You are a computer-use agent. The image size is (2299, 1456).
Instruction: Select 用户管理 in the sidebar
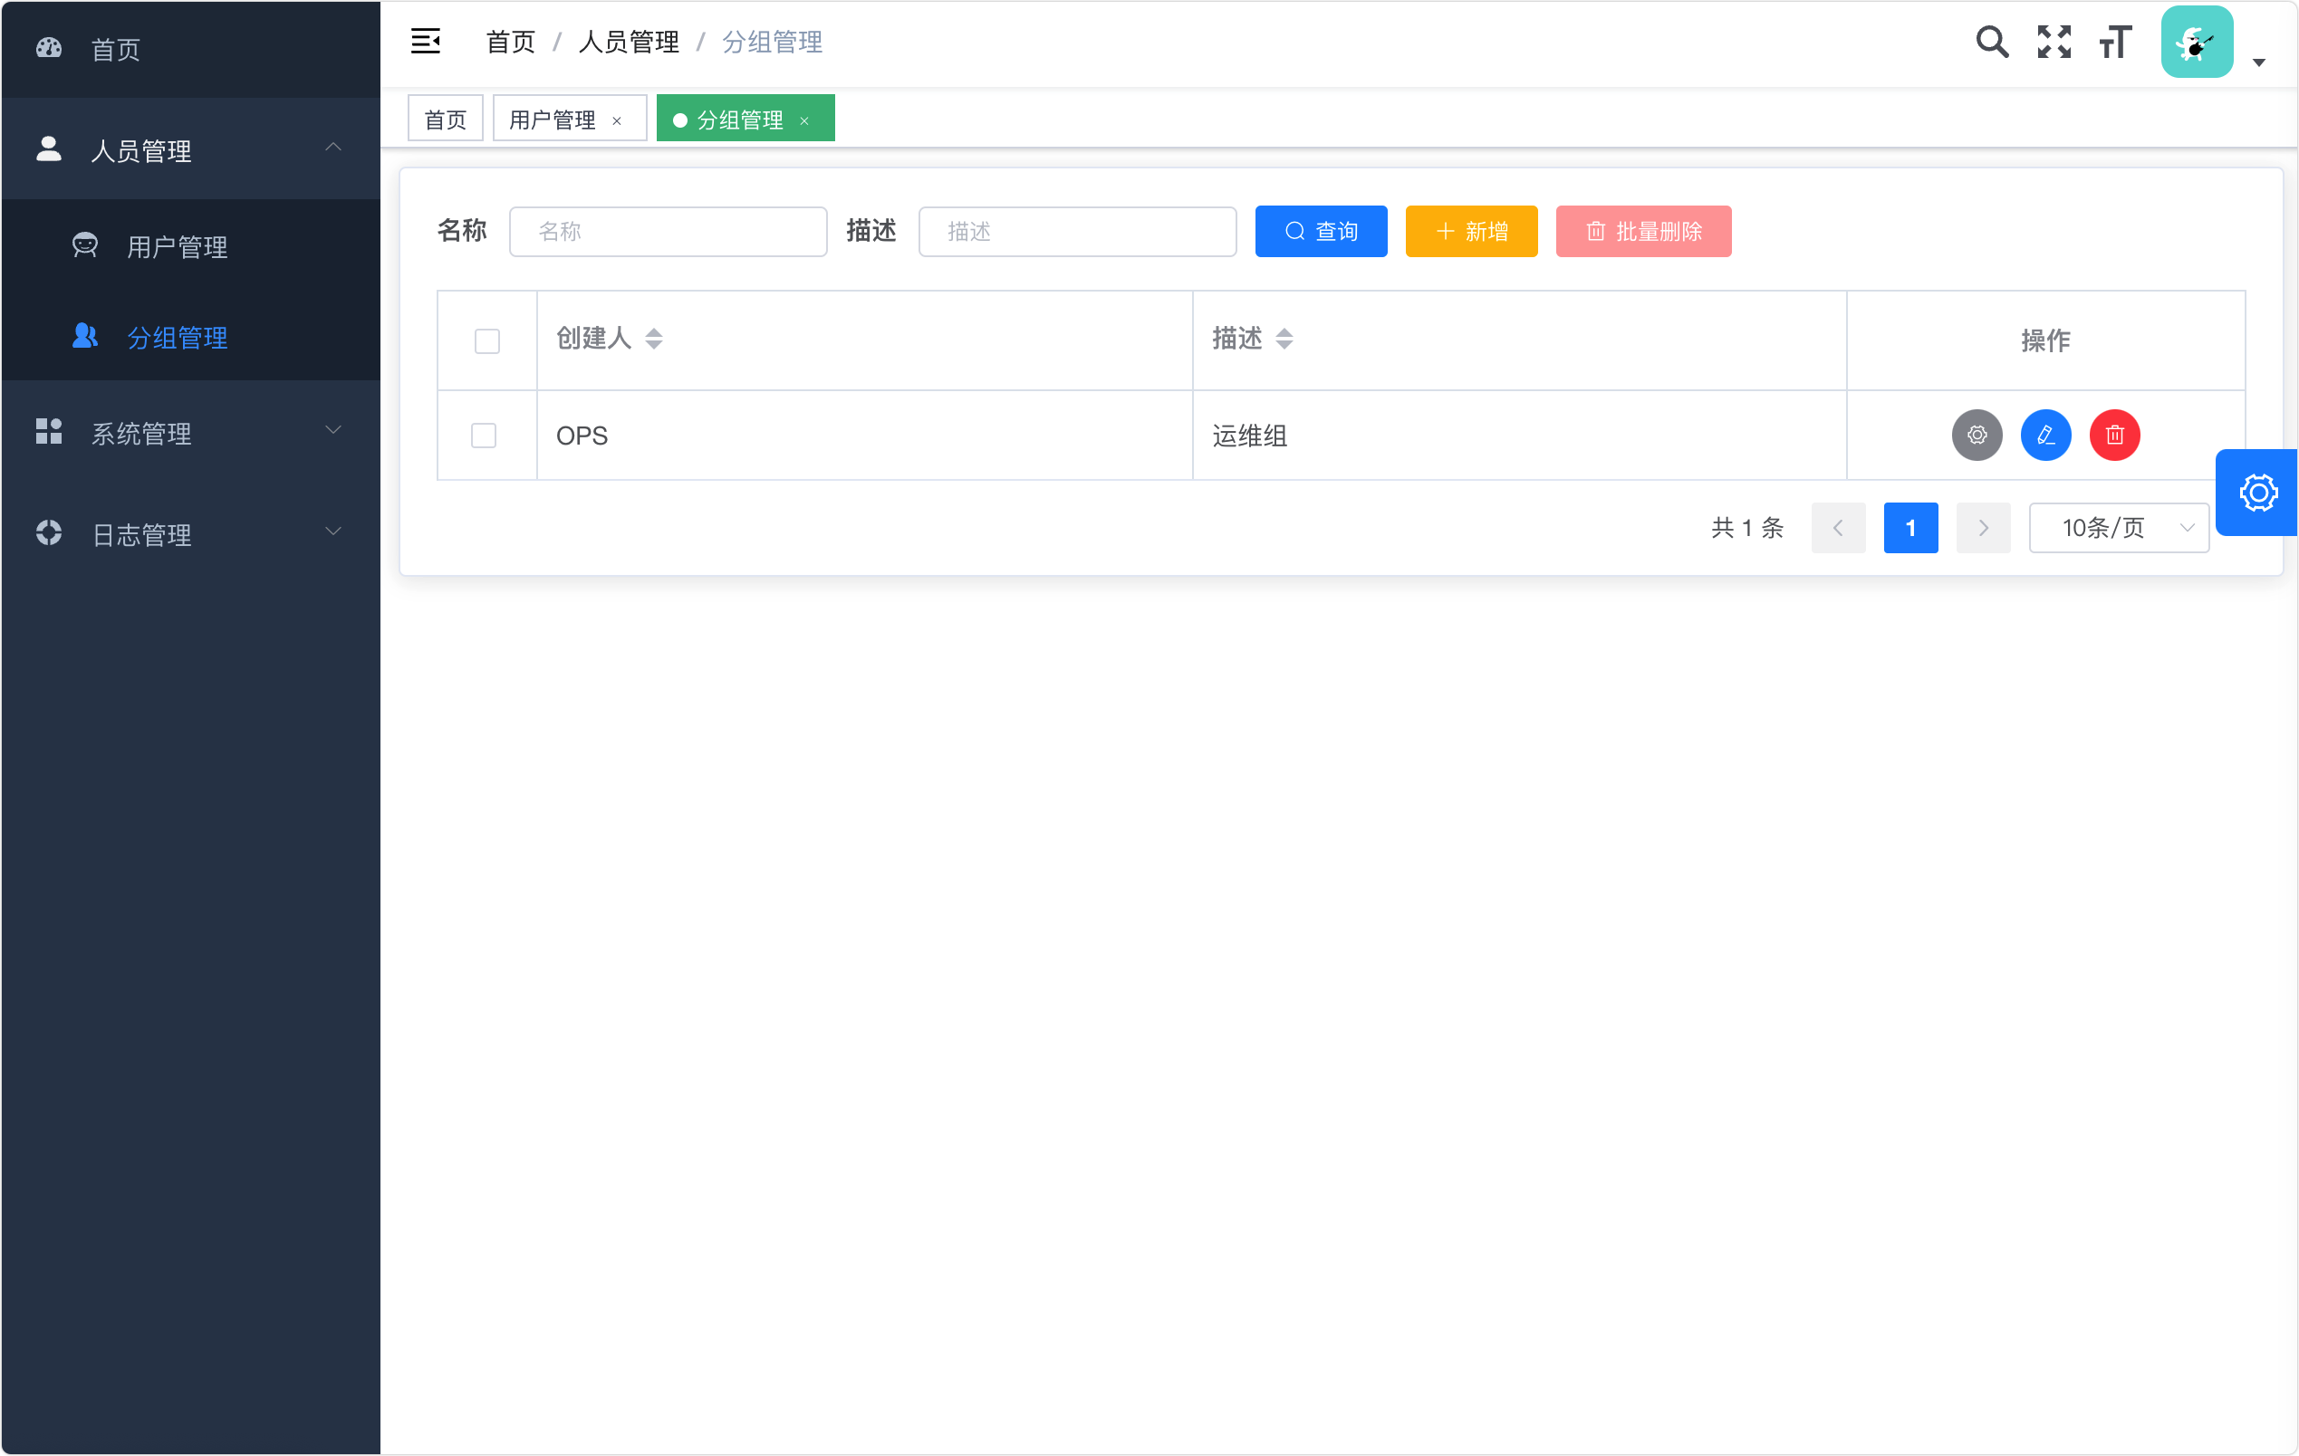coord(178,247)
